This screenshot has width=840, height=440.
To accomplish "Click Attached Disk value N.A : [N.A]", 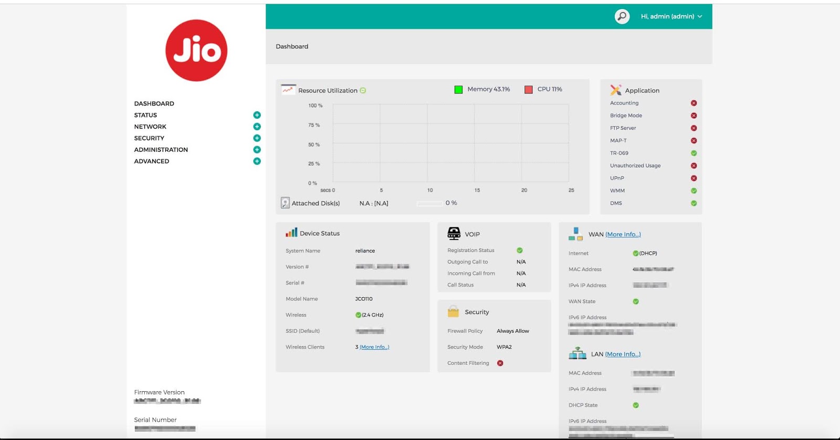I will 374,203.
